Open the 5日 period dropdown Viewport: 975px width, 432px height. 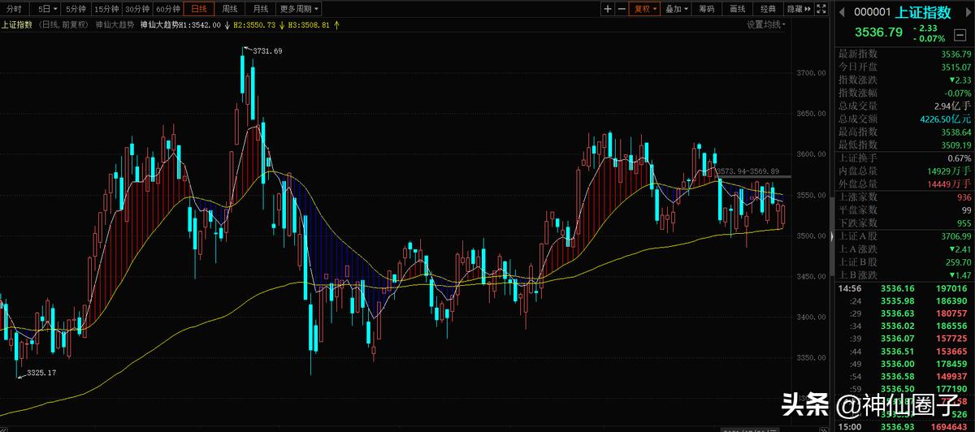click(47, 9)
